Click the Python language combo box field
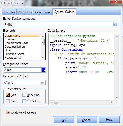Image resolution: width=123 pixels, height=126 pixels. (x=61, y=24)
